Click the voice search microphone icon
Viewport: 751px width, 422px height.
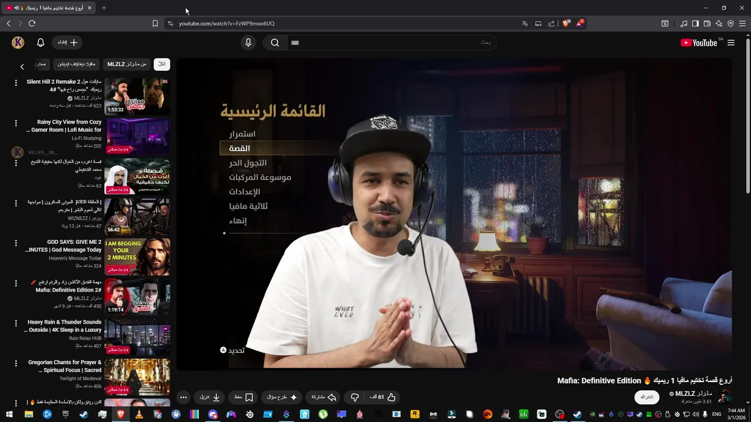pyautogui.click(x=248, y=42)
